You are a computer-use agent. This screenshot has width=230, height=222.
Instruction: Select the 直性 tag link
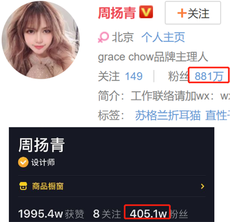pos(217,115)
